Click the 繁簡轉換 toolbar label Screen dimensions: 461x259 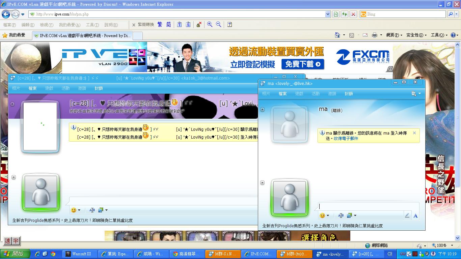[x=146, y=25]
